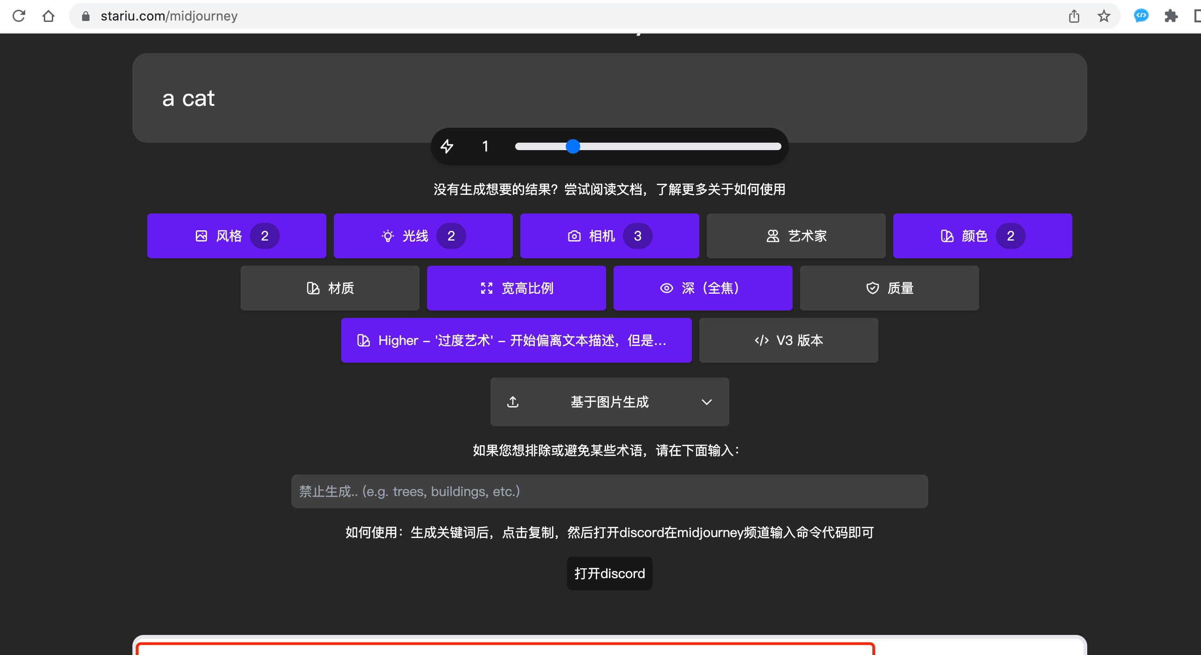Click the 打开discord button
The image size is (1201, 655).
click(609, 573)
